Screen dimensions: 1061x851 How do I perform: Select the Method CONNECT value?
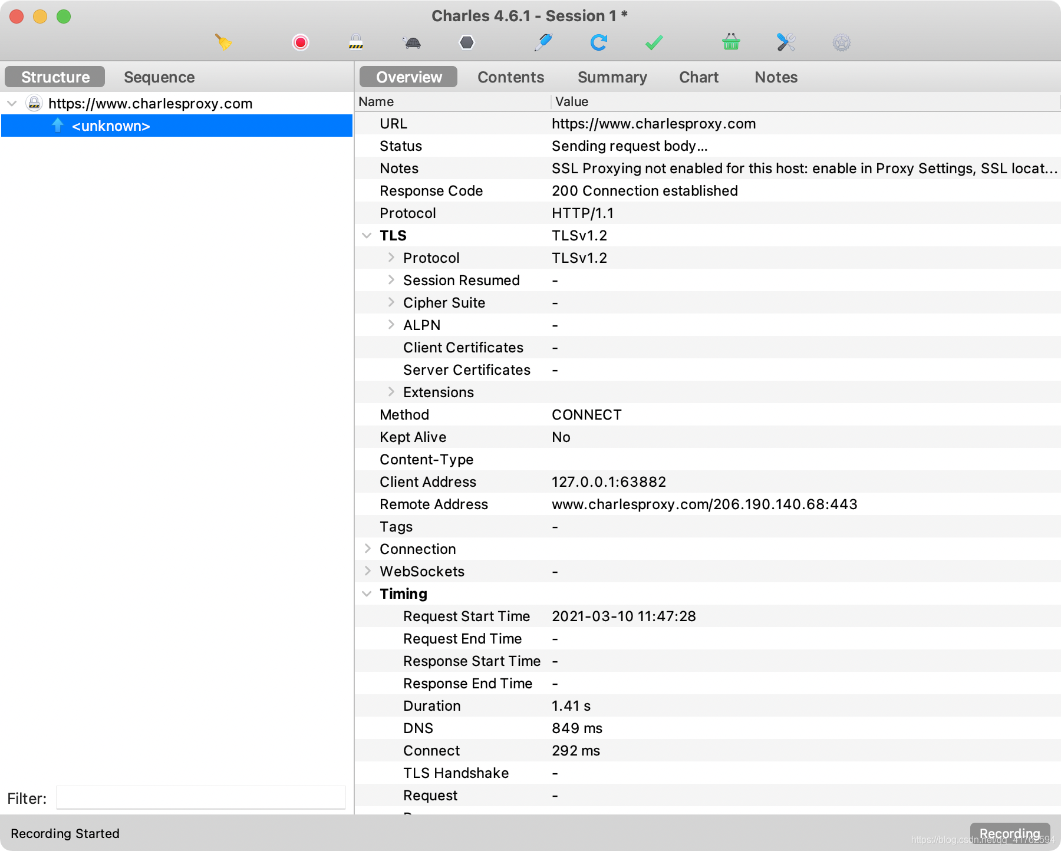tap(586, 415)
